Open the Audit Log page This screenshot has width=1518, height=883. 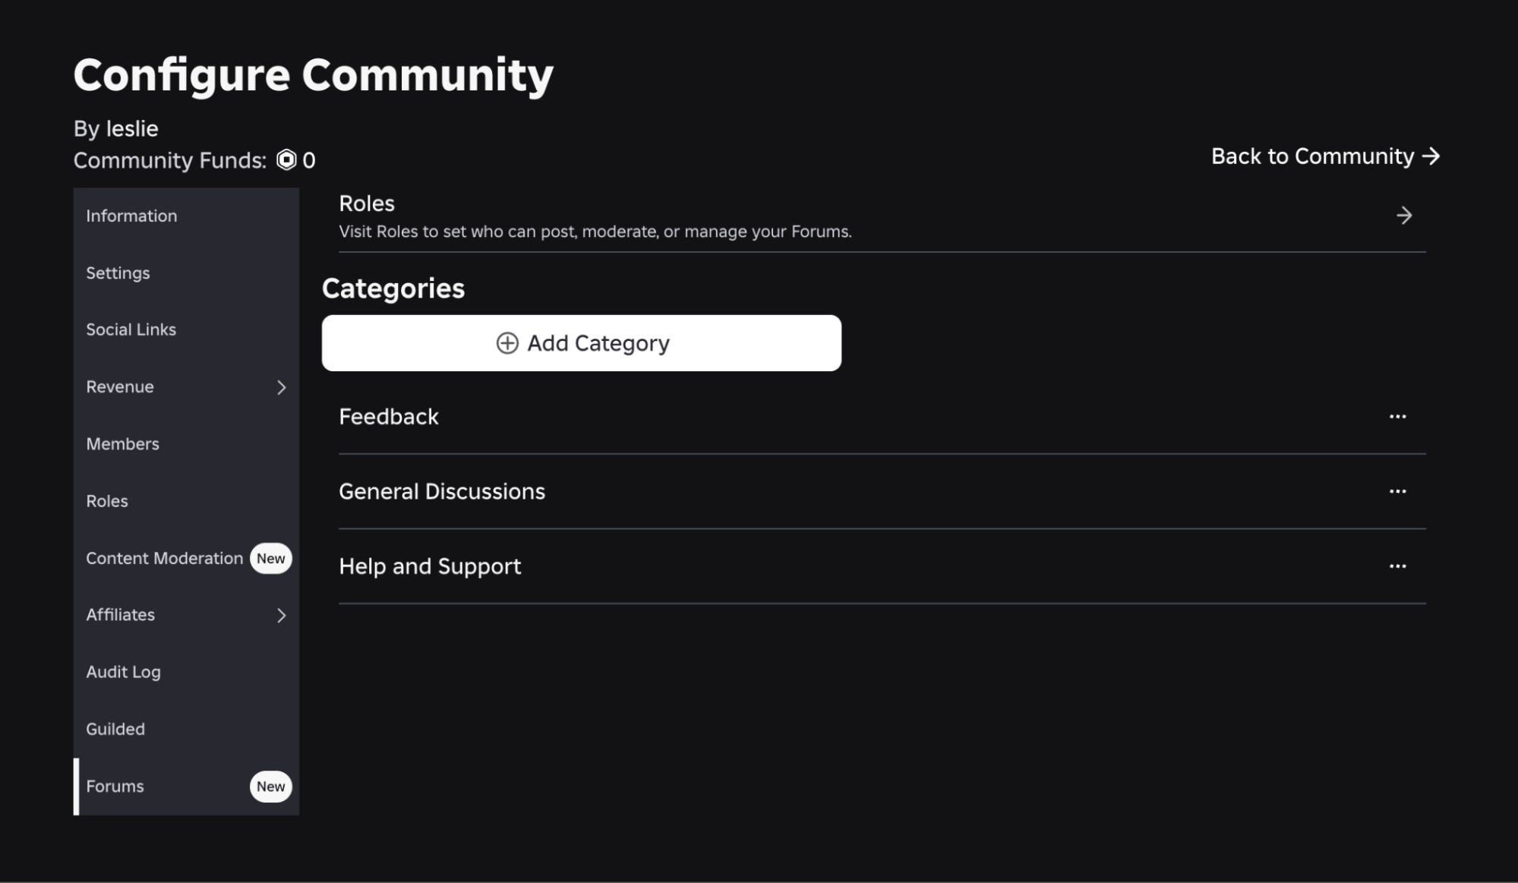tap(123, 671)
